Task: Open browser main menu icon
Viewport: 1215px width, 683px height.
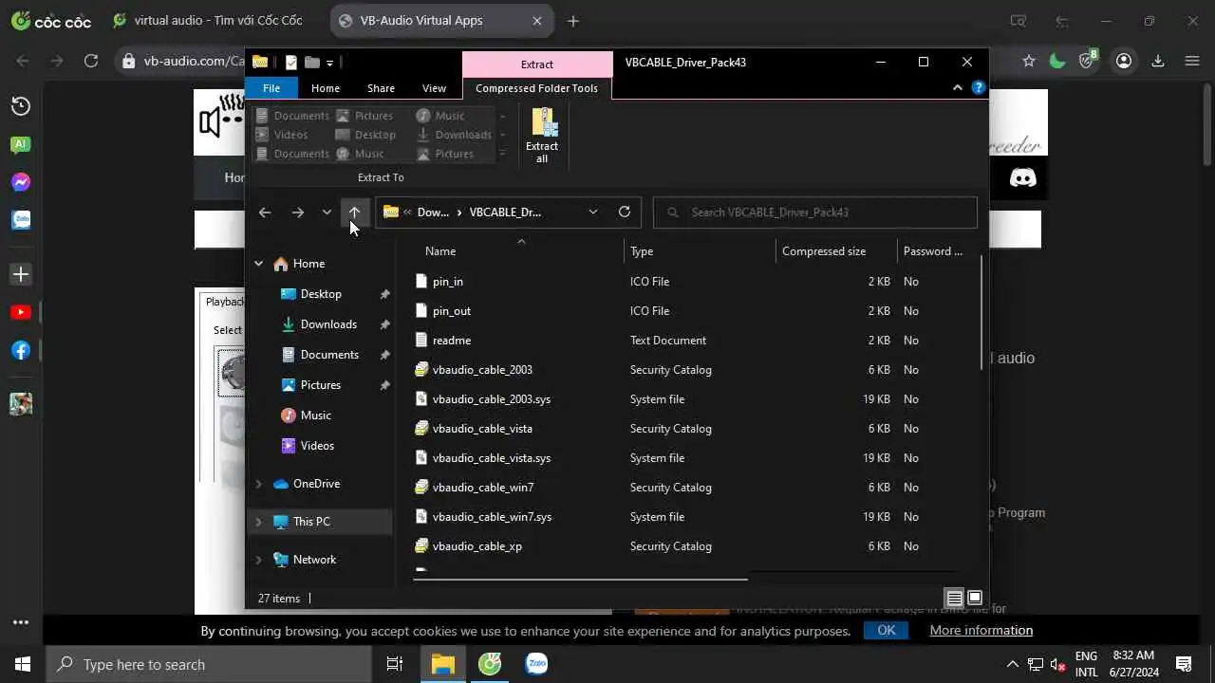Action: [x=1192, y=61]
